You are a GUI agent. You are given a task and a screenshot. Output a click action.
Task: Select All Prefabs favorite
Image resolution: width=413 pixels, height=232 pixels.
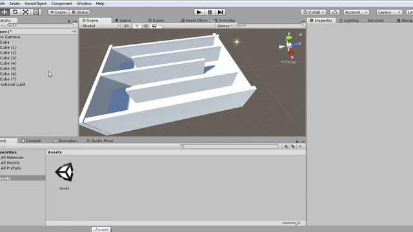(11, 168)
